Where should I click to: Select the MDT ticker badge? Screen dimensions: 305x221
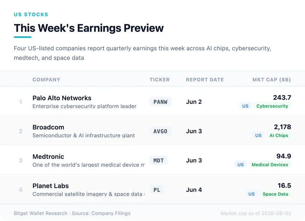[159, 160]
